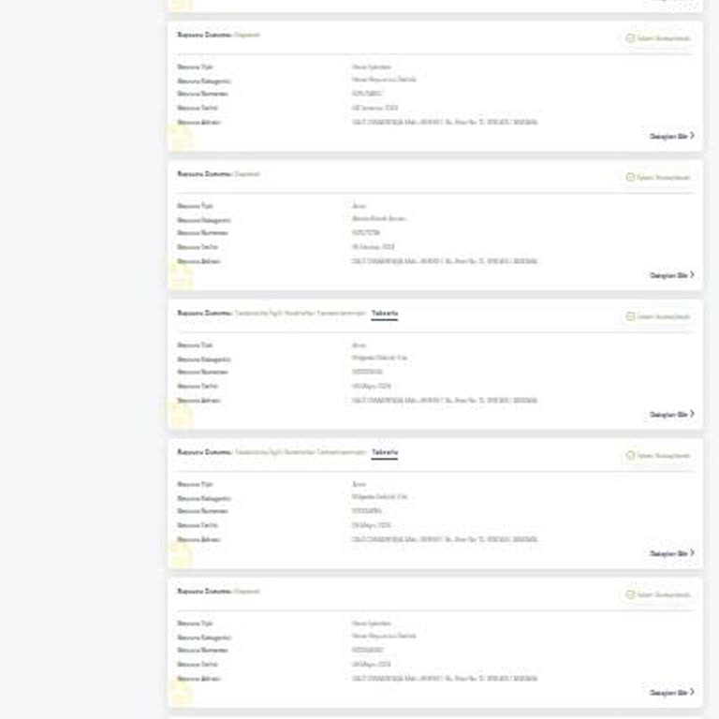Click the yellow corner icon on the upper Tekrarla card
Screen dimensions: 719x719
(179, 415)
